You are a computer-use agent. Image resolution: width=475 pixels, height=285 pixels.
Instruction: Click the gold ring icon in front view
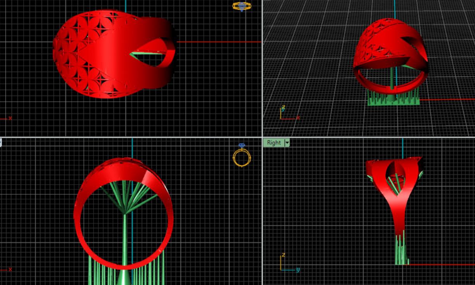[242, 155]
